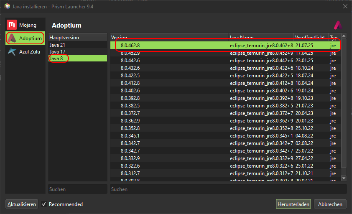Choose Java 8 major version
Viewport: 352px width, 214px height.
tap(78, 59)
